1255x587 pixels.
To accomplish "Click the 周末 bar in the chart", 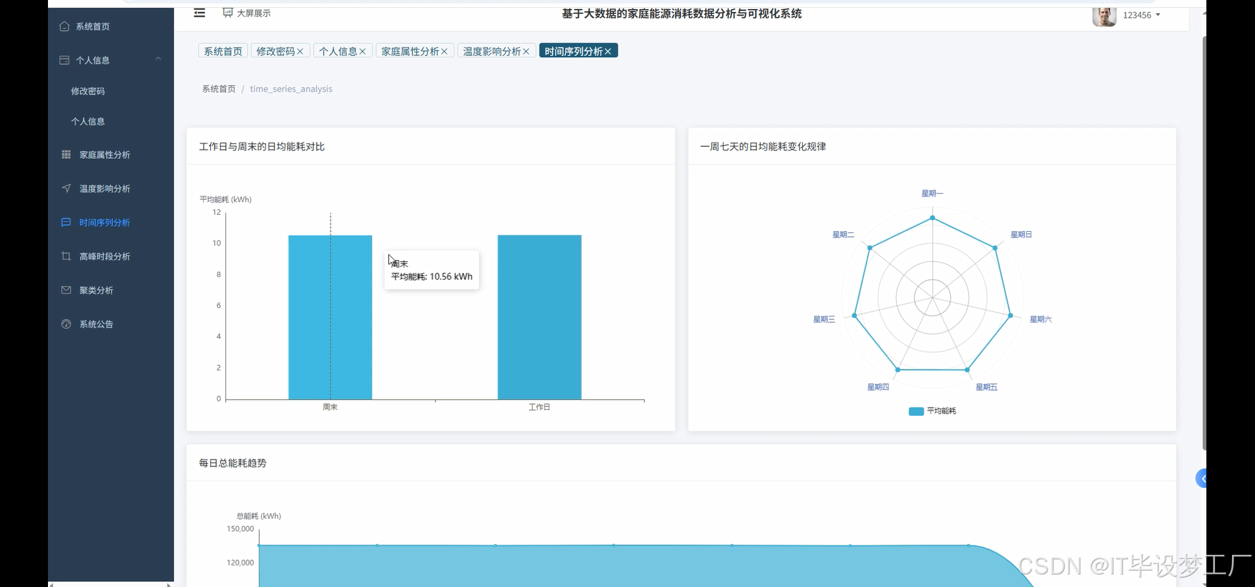I will [330, 317].
